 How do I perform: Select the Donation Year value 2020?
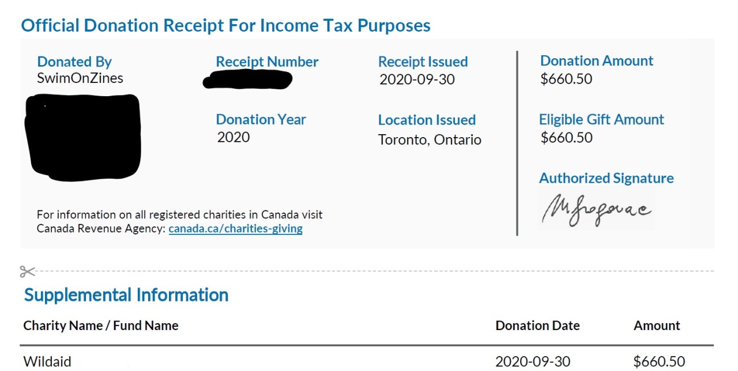point(234,137)
